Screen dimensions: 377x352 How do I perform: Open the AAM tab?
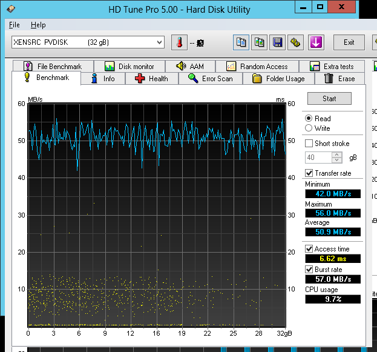(190, 66)
